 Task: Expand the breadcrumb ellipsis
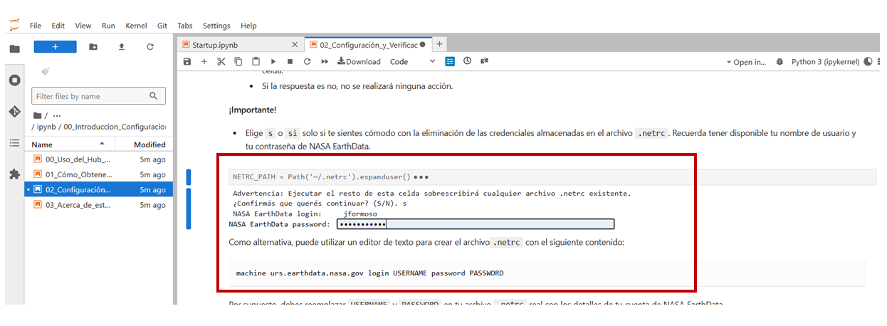(x=57, y=115)
